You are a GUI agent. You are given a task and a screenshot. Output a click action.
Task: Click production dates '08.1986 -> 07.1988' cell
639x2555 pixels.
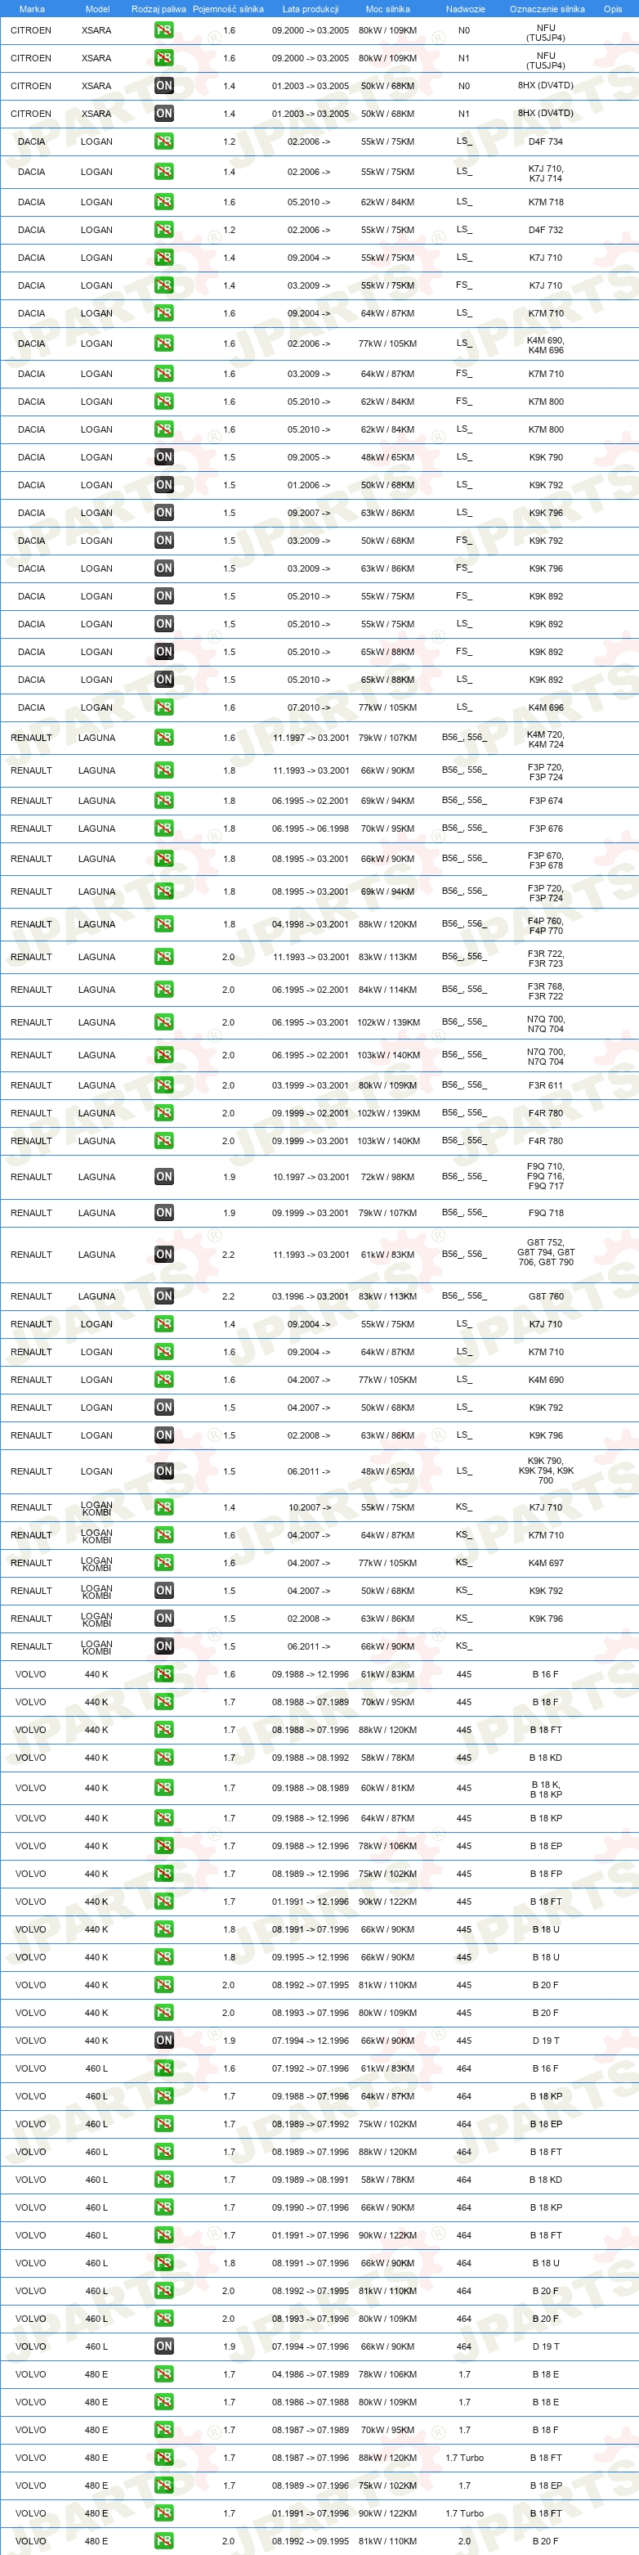pos(310,2402)
